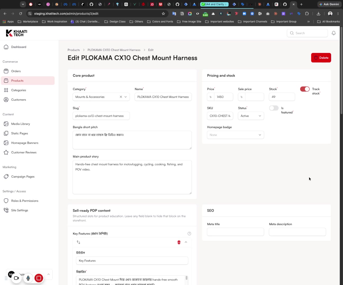Open the browser tab search dropdown
The height and width of the screenshot is (285, 343).
pyautogui.click(x=23, y=4)
